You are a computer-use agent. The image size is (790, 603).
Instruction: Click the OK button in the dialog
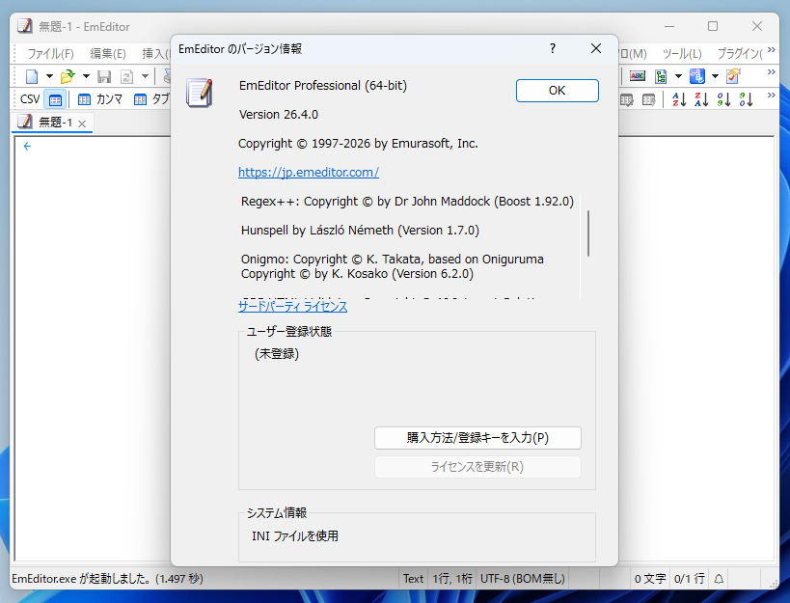558,91
